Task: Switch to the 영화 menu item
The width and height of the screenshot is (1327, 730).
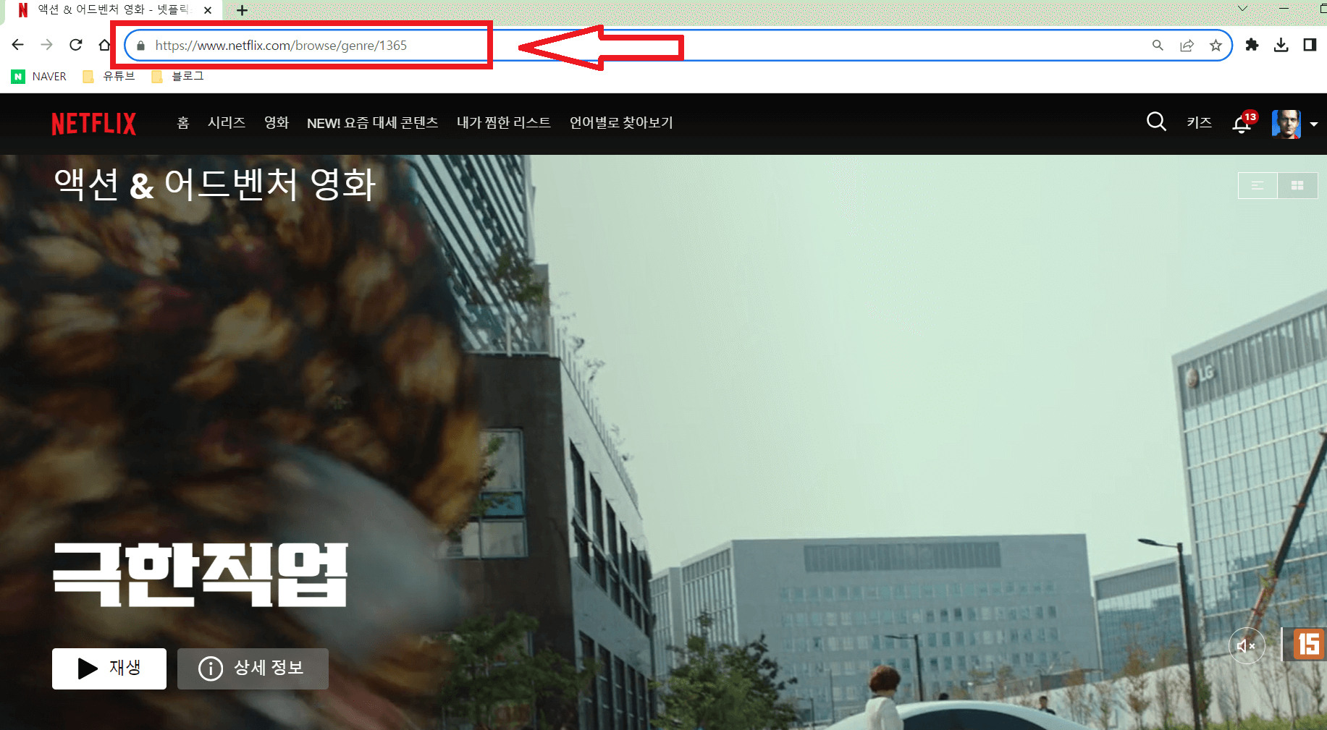Action: tap(277, 122)
